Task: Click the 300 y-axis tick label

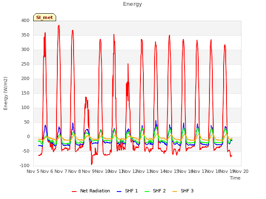Action: 25,50
